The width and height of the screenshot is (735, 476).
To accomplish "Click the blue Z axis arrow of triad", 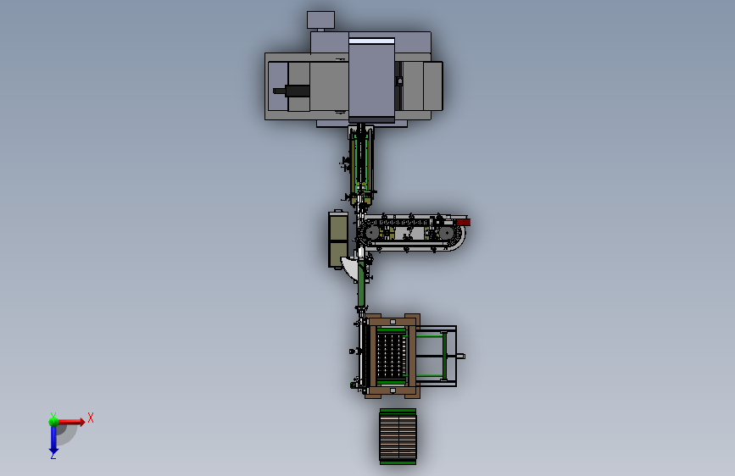I will (53, 440).
